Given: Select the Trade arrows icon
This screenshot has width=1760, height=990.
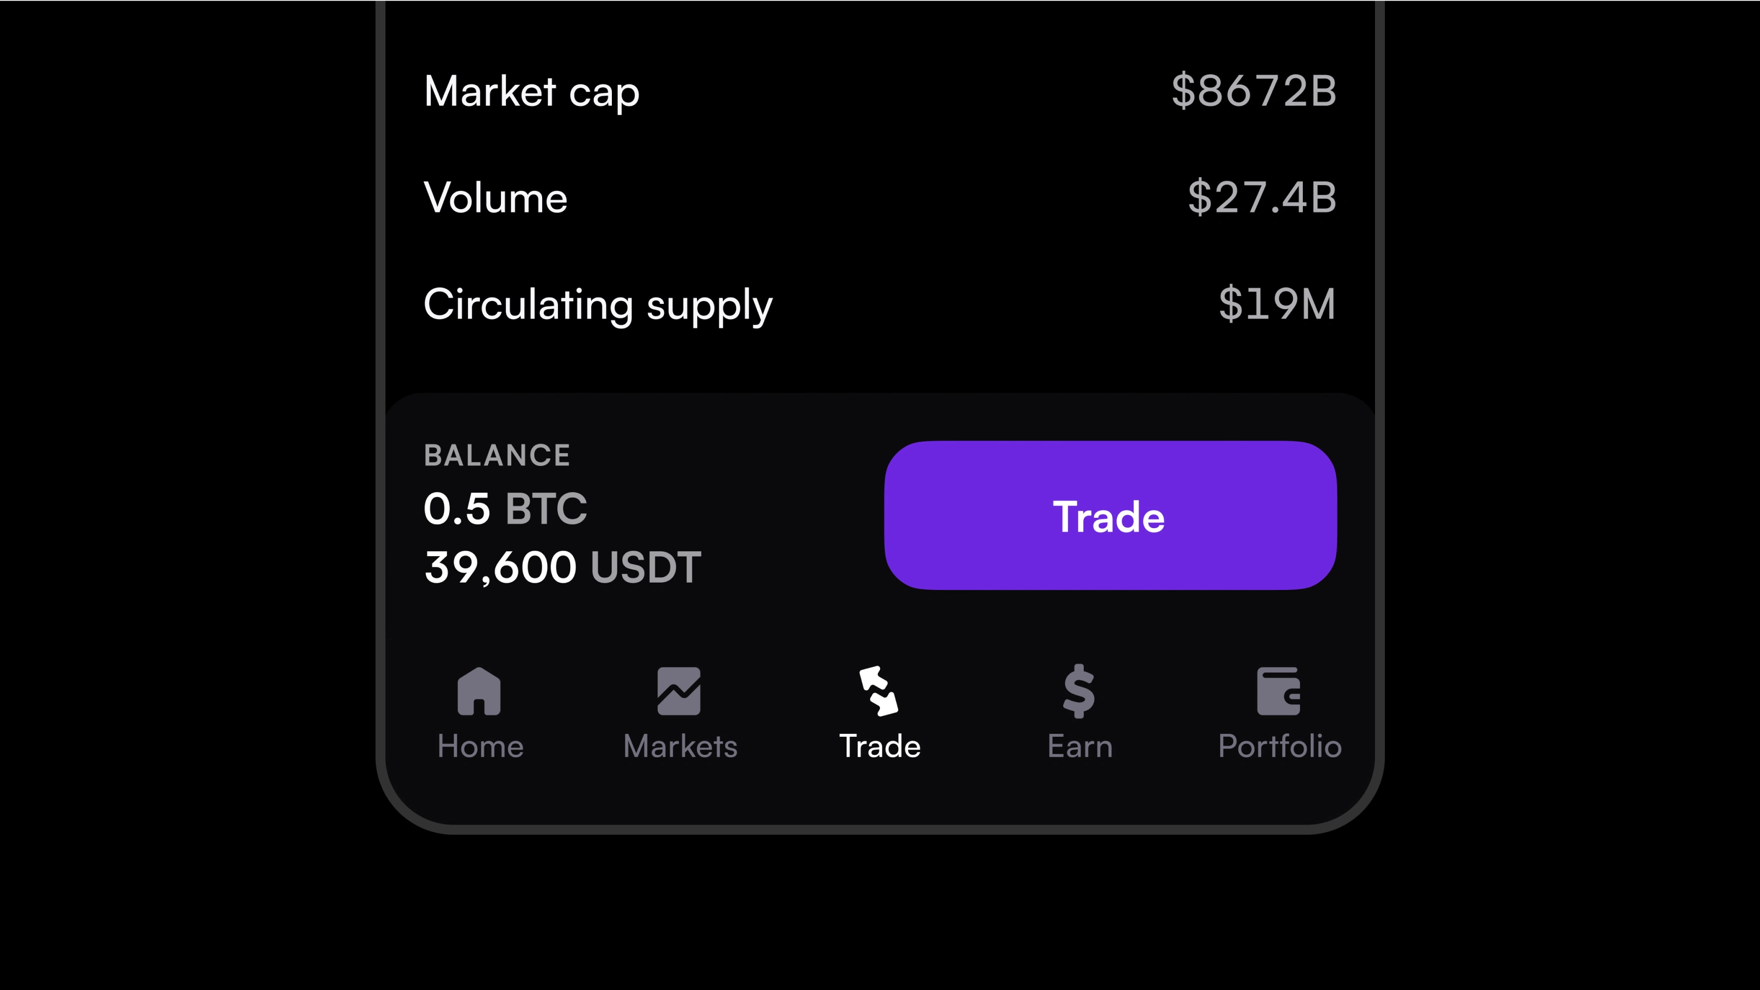Looking at the screenshot, I should 879,691.
